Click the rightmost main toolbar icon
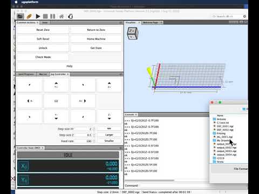The height and width of the screenshot is (194, 259). [71, 16]
